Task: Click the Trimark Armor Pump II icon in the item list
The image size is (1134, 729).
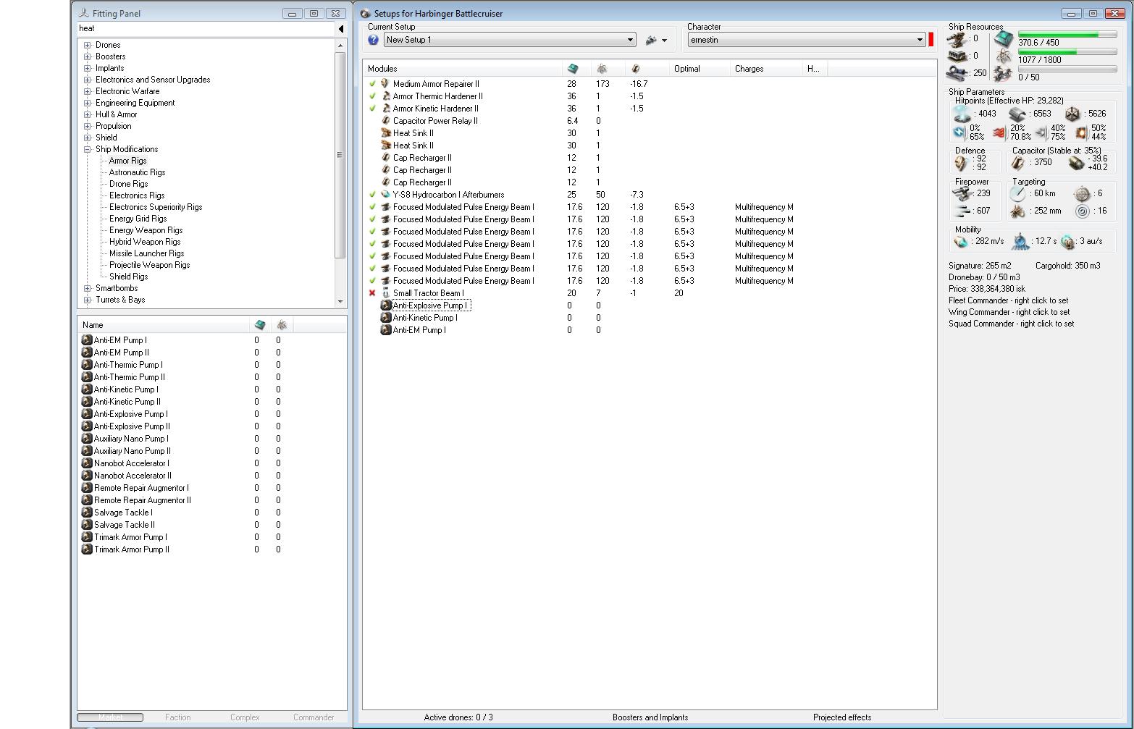Action: click(87, 549)
